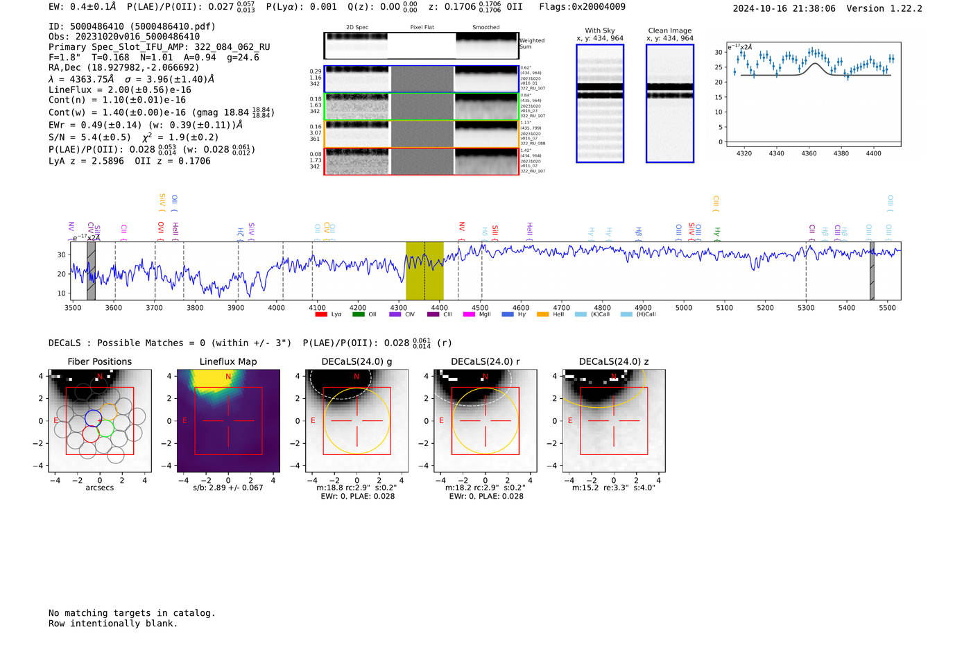Open the With Sky cutout image

(600, 103)
